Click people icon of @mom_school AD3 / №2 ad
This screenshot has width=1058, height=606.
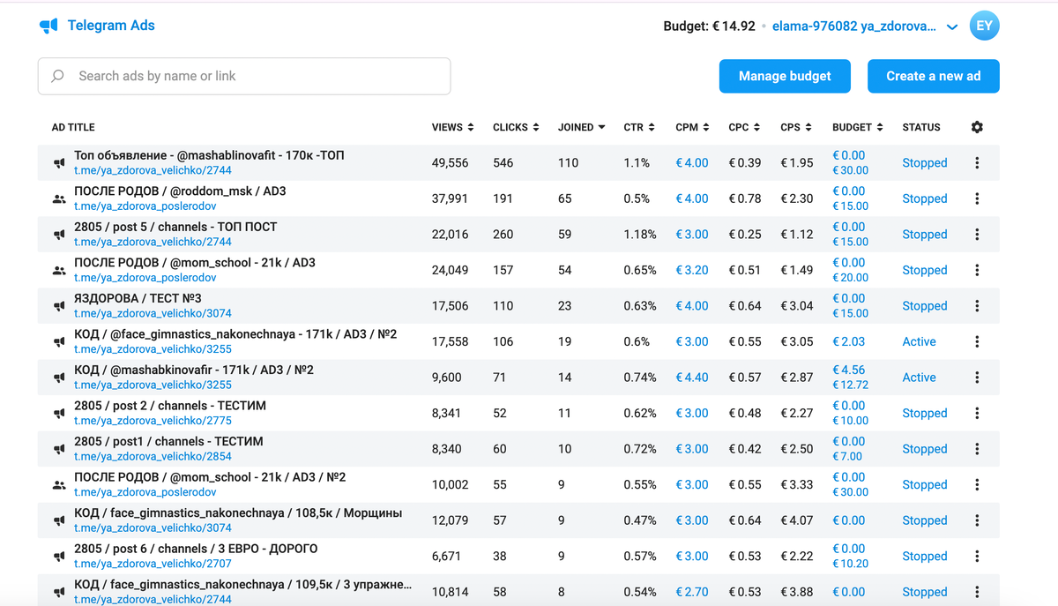pos(59,484)
